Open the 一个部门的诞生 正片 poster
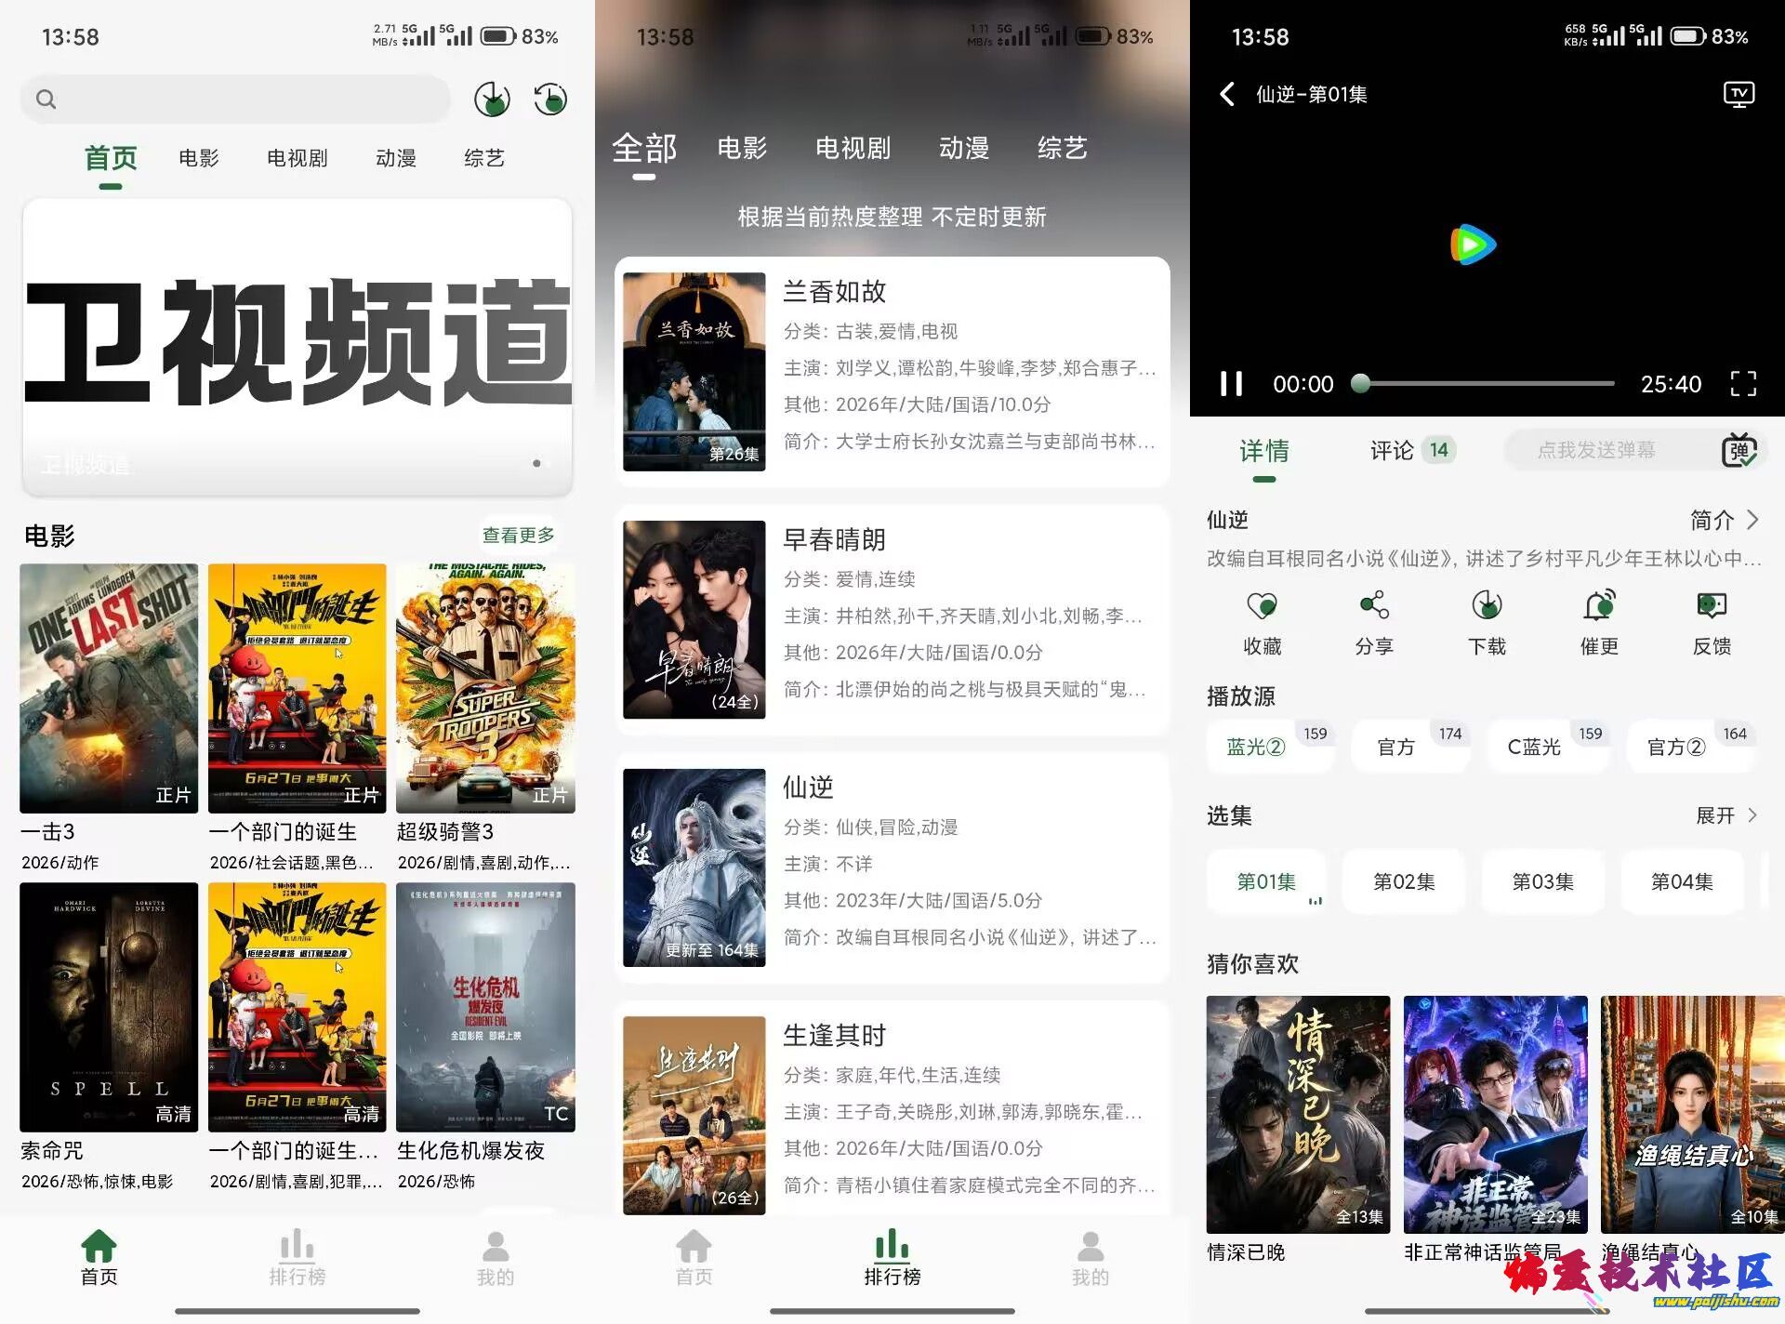This screenshot has width=1785, height=1324. pos(297,688)
